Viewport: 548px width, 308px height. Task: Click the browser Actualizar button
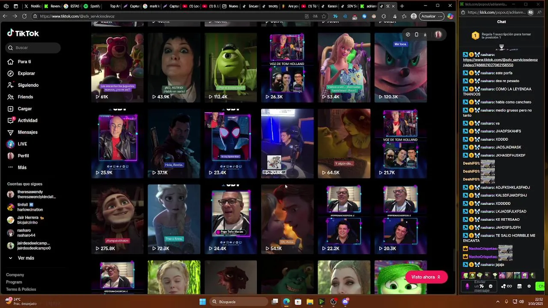pos(431,16)
